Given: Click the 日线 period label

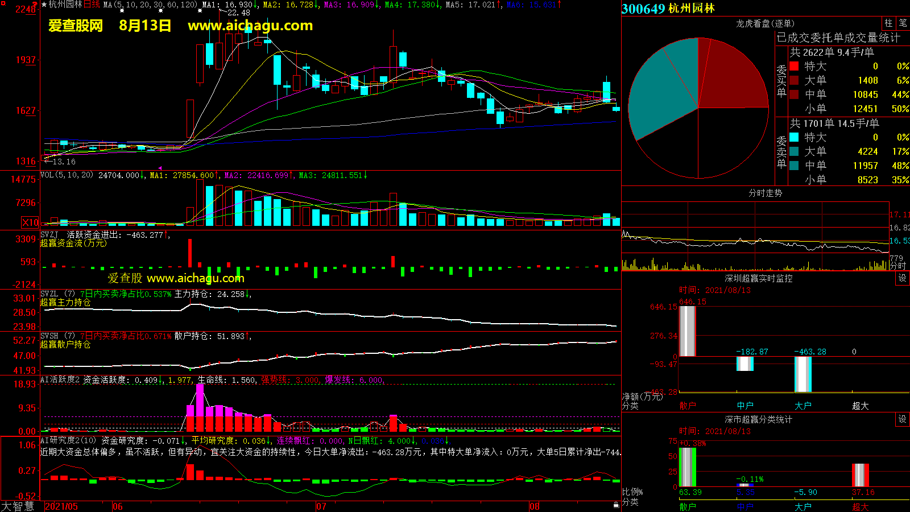Looking at the screenshot, I should pyautogui.click(x=92, y=5).
